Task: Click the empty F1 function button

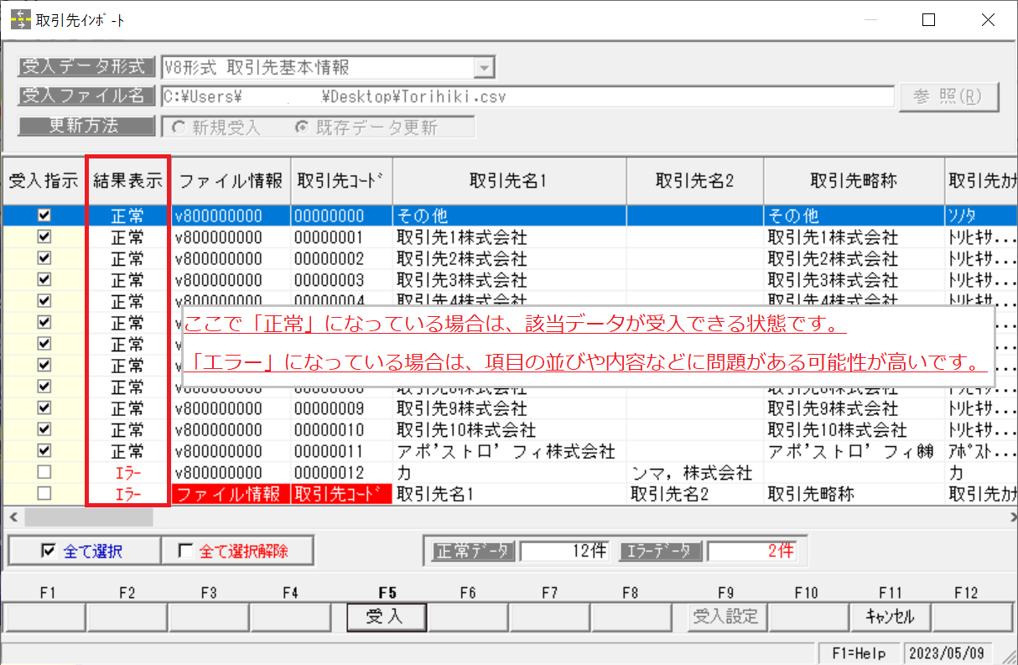Action: (44, 617)
